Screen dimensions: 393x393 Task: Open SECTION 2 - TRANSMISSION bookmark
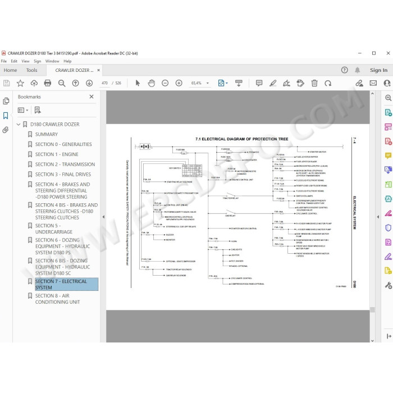65,164
